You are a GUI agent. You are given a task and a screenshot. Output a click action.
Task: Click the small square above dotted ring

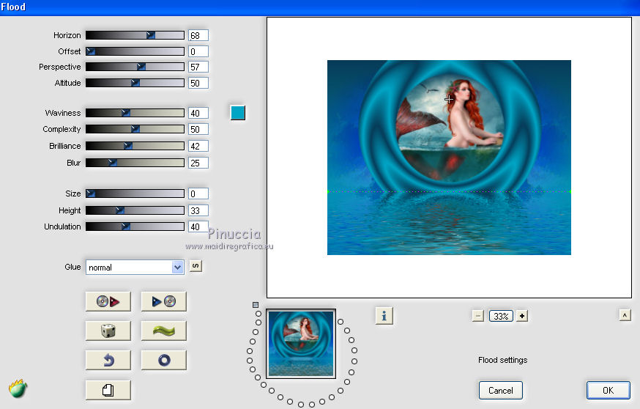(x=256, y=305)
